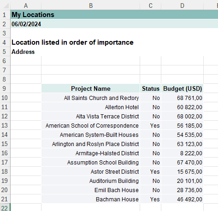Select 'All Saints Church and Rectory' cell

pos(91,98)
